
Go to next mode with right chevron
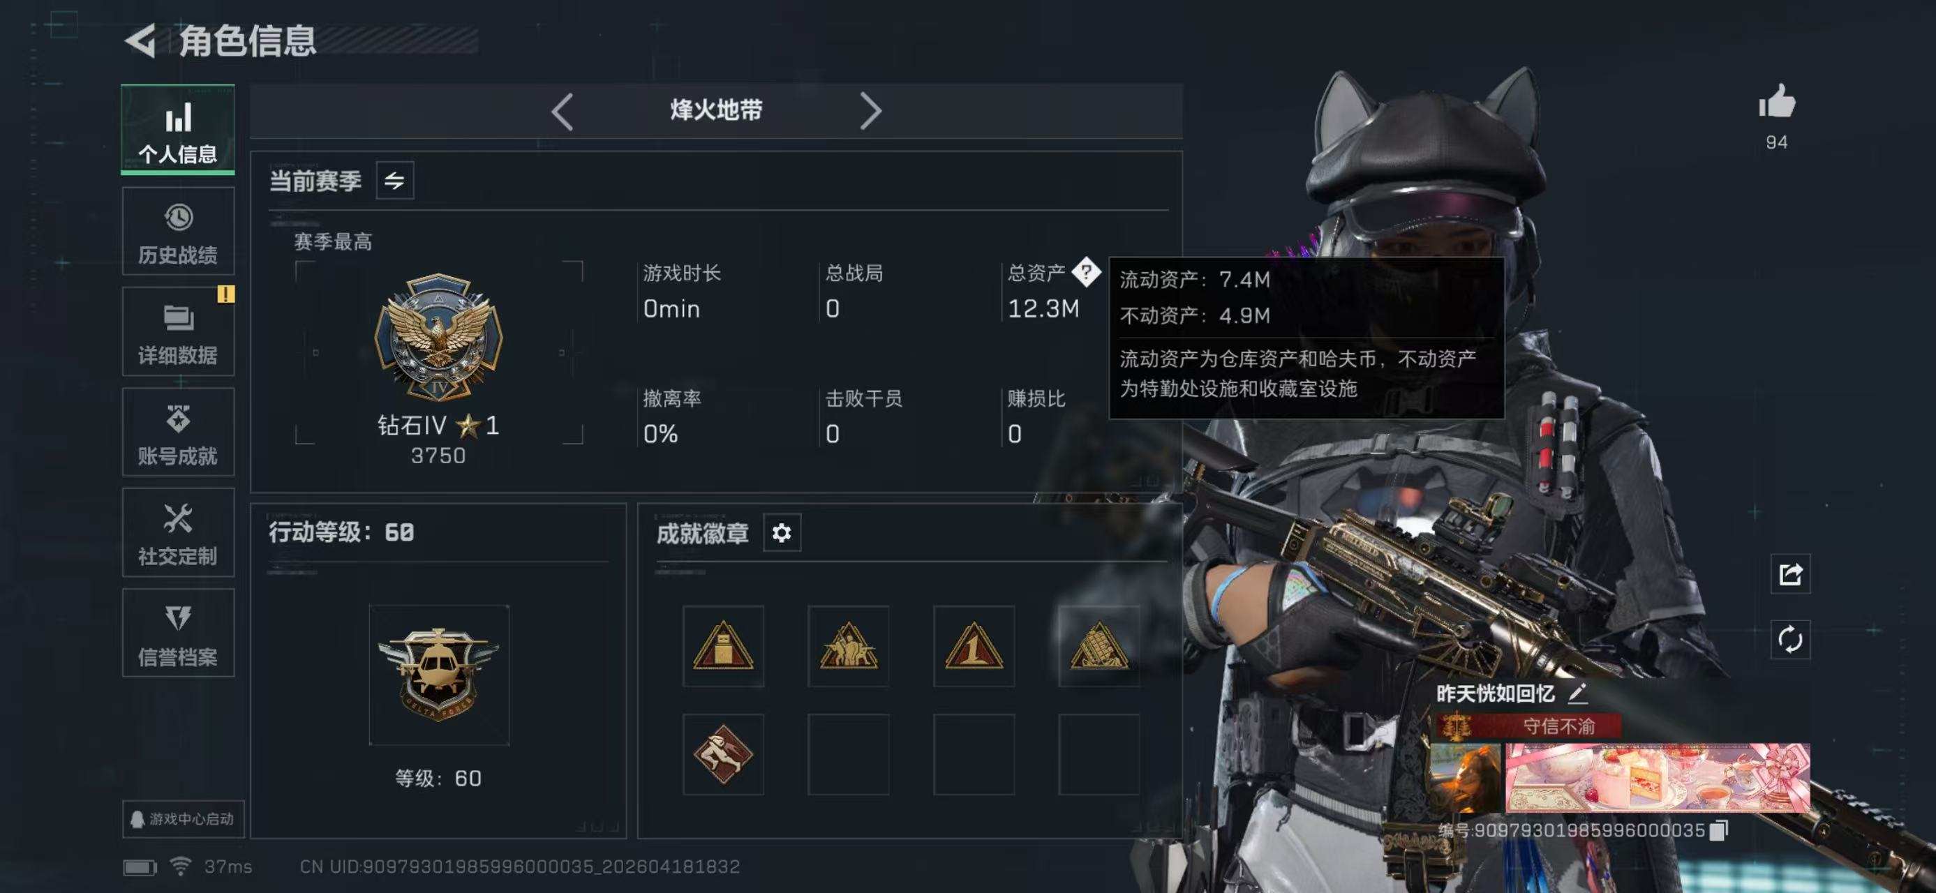coord(870,112)
